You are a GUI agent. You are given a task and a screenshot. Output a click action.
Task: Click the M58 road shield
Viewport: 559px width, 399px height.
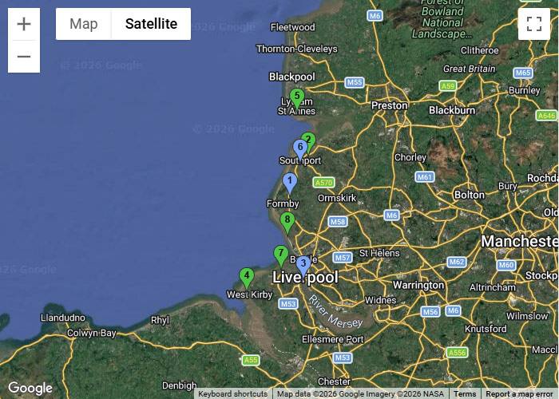[x=338, y=222]
